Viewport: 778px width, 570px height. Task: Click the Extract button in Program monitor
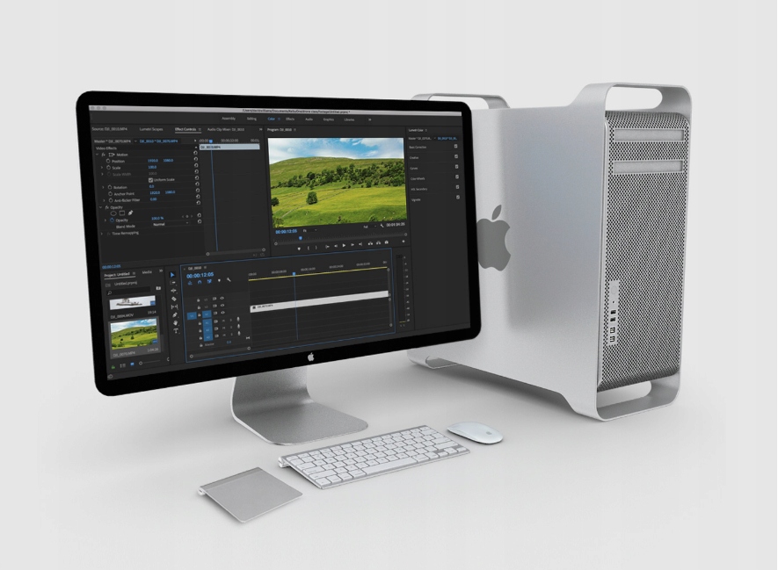click(378, 243)
